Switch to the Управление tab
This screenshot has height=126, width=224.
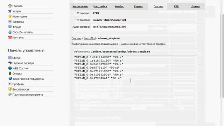[80, 6]
